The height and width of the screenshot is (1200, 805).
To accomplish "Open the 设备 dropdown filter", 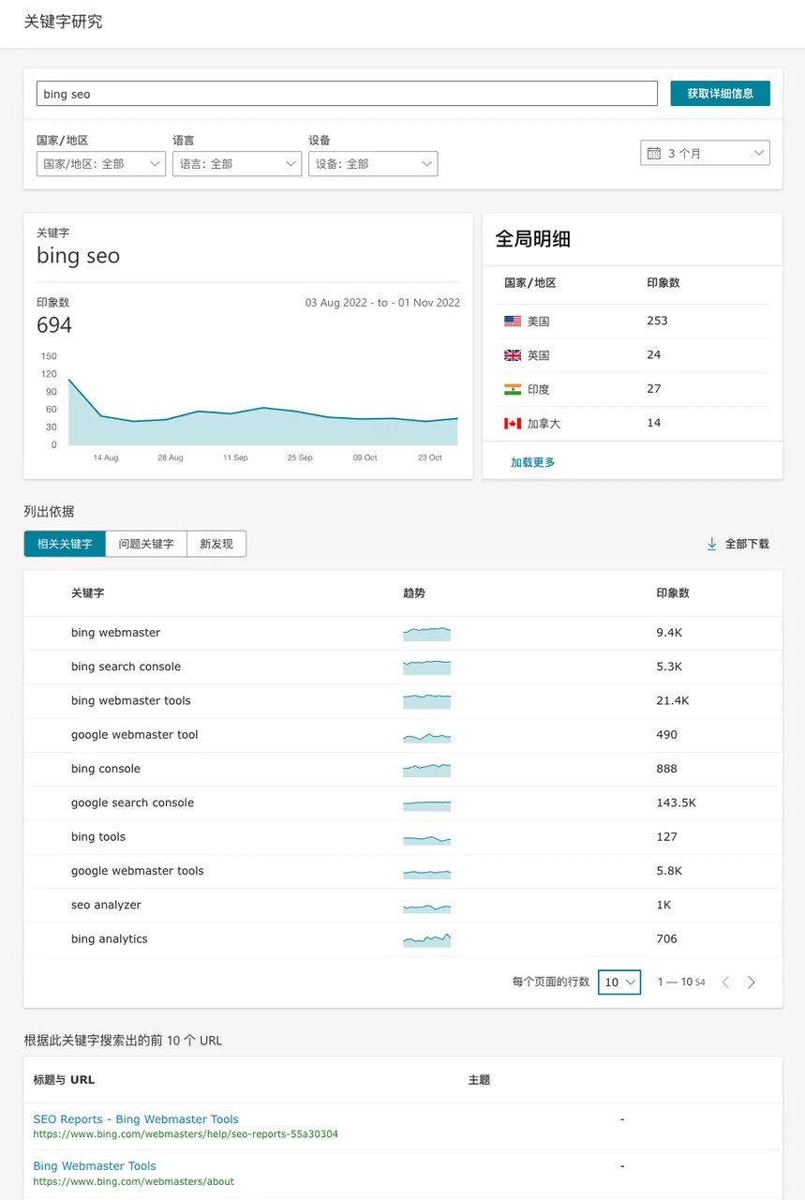I will [373, 163].
